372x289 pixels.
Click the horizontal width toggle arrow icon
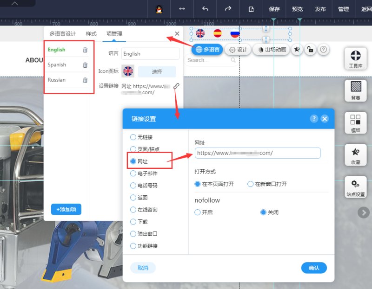(182, 9)
